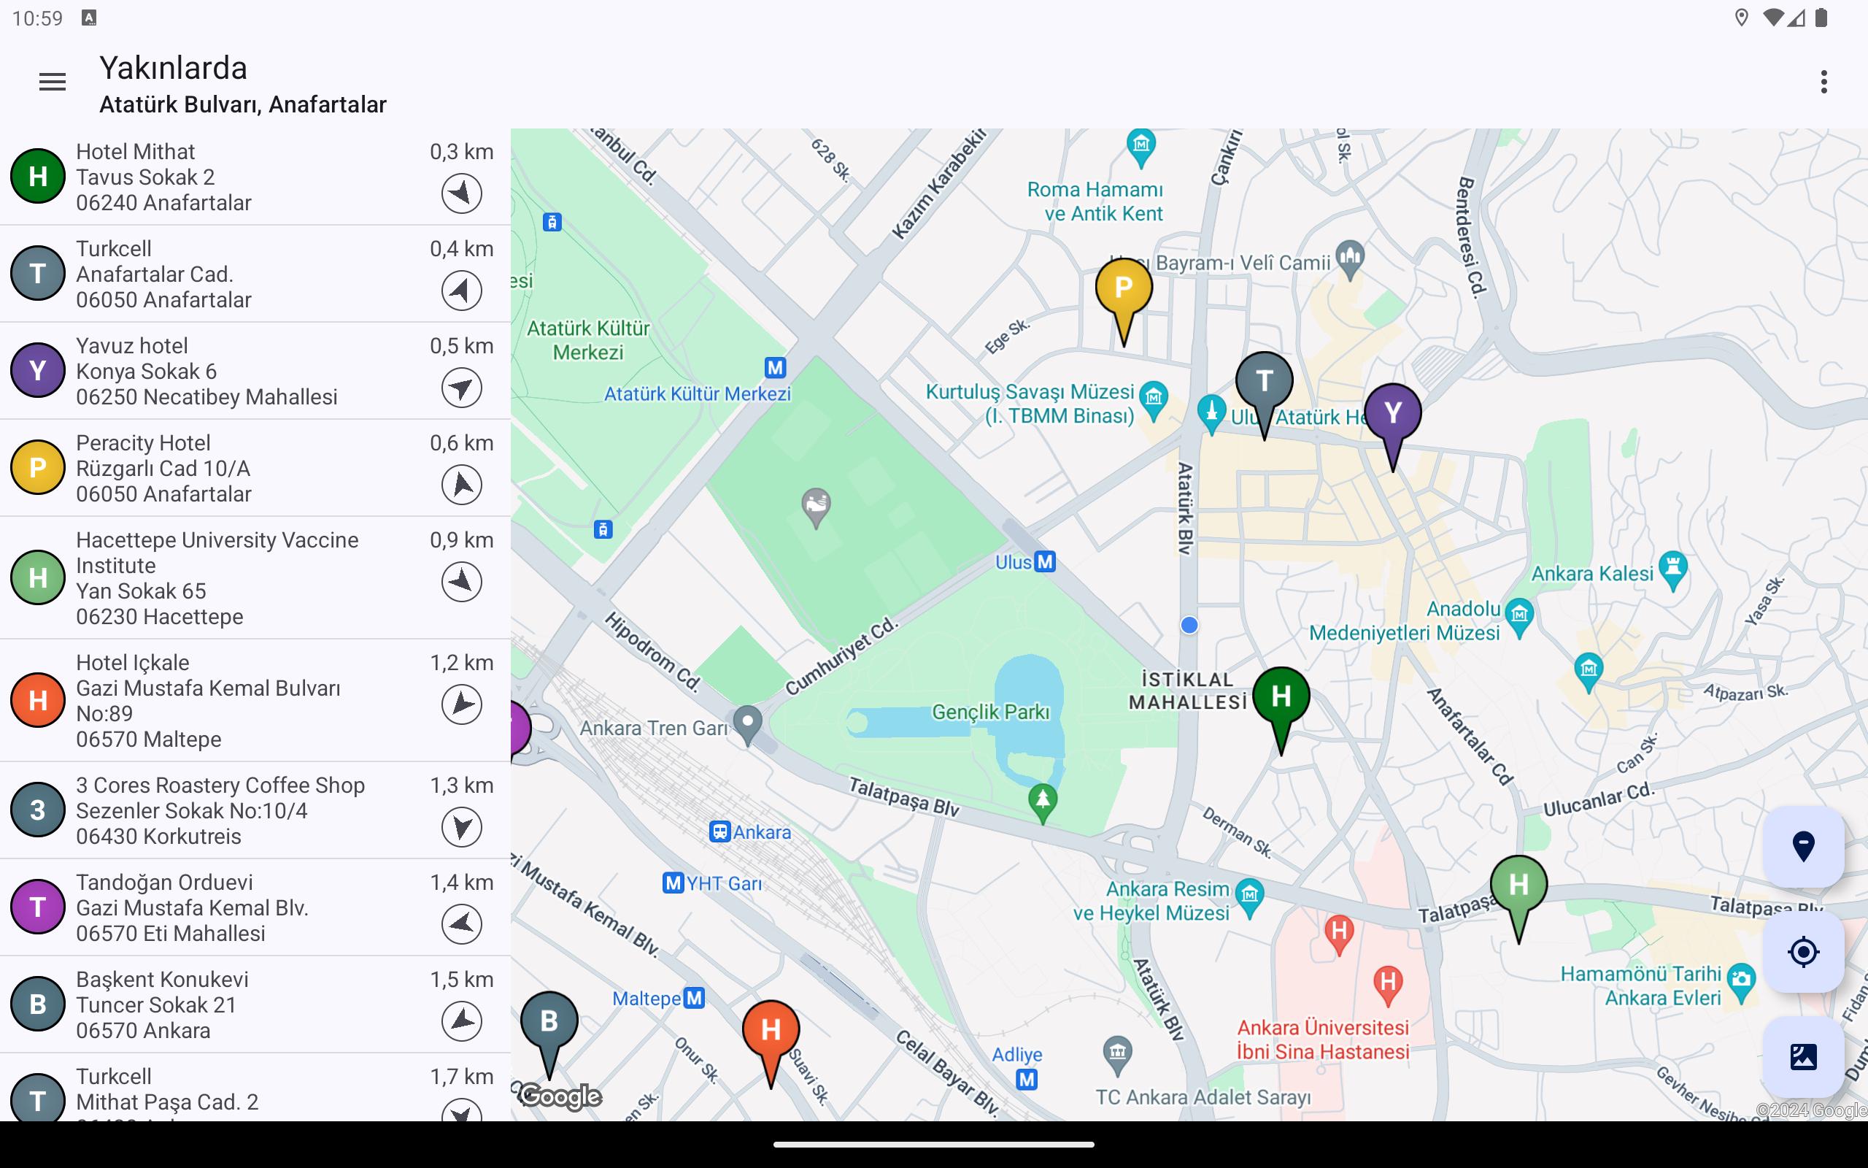1868x1168 pixels.
Task: Tap the direction arrow for Yavuz hotel
Action: (x=462, y=388)
